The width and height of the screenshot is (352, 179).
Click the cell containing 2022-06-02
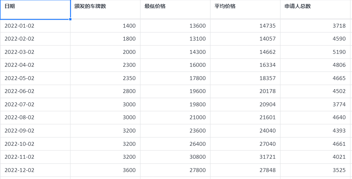click(35, 91)
